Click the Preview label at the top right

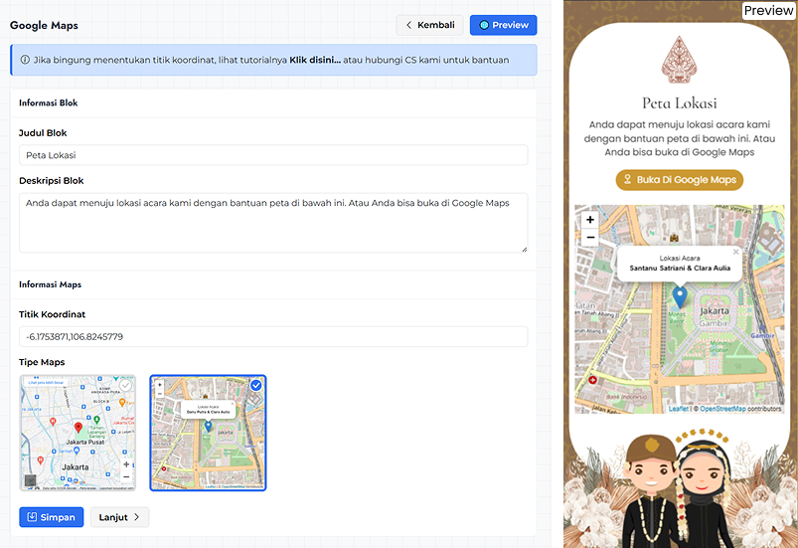tap(768, 10)
